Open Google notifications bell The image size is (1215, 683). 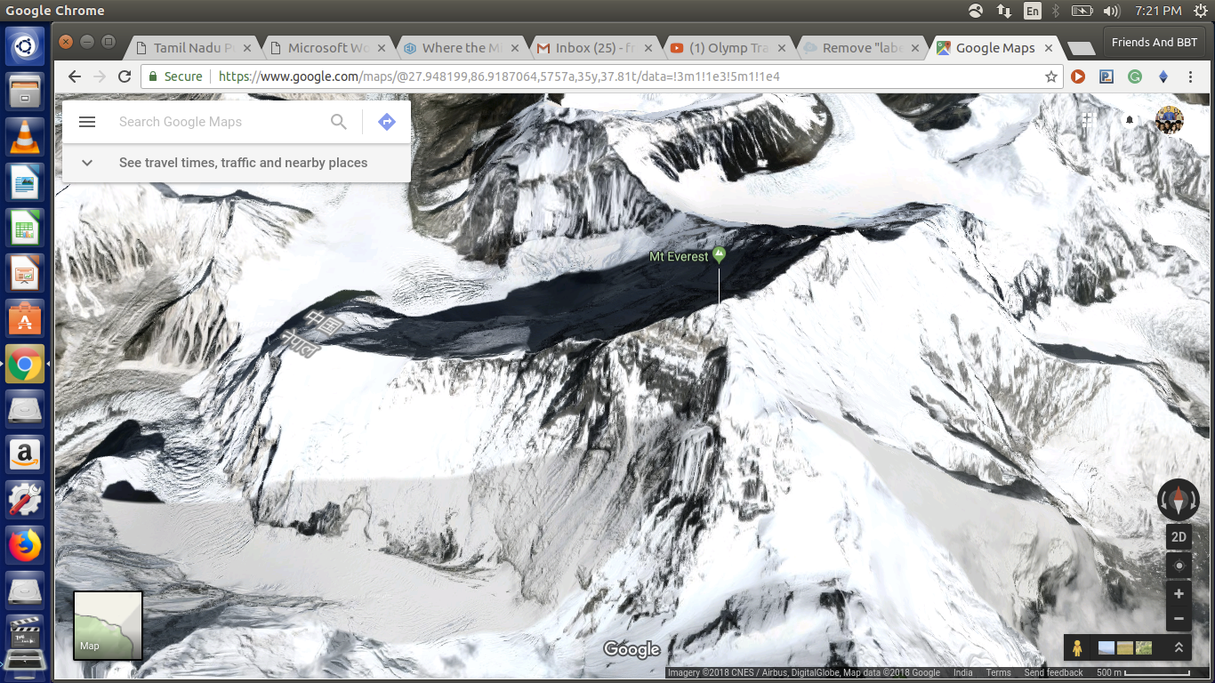coord(1130,119)
